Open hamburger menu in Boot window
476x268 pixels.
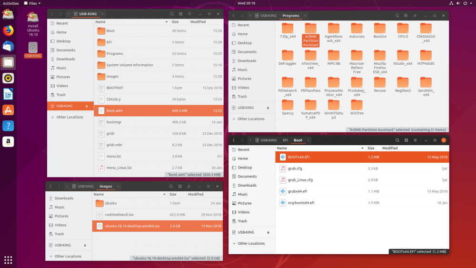[415, 140]
